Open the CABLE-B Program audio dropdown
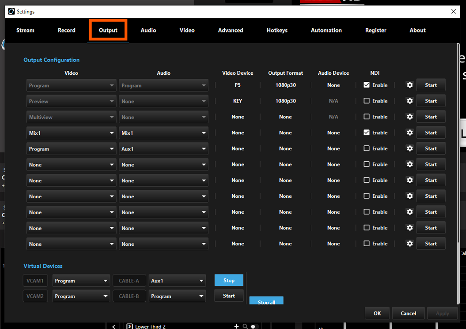 point(177,297)
